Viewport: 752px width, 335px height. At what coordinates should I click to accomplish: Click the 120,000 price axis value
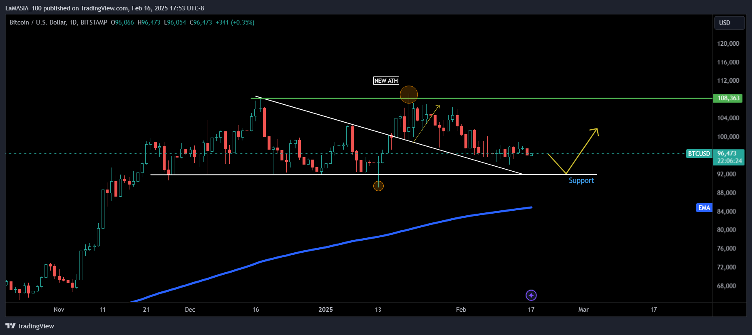728,44
